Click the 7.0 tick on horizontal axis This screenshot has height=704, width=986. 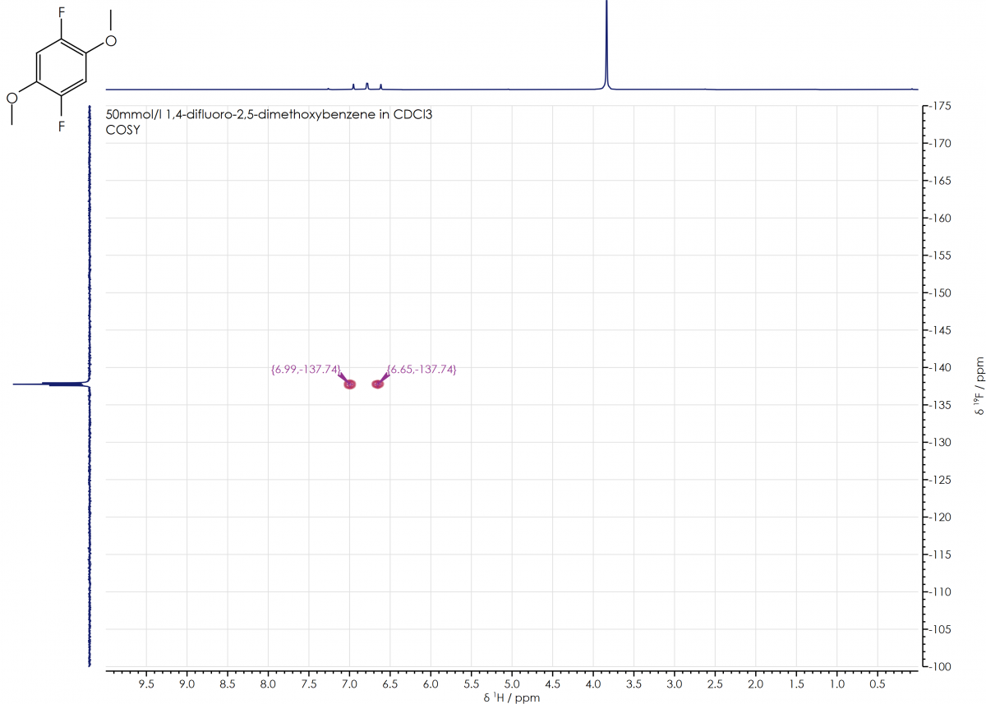point(349,683)
